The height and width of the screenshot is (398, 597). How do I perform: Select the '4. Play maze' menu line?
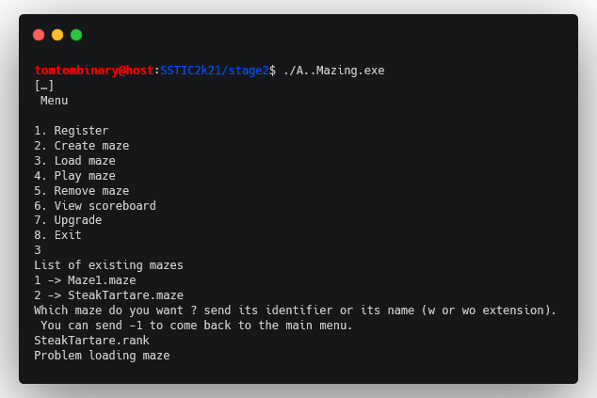coord(74,176)
